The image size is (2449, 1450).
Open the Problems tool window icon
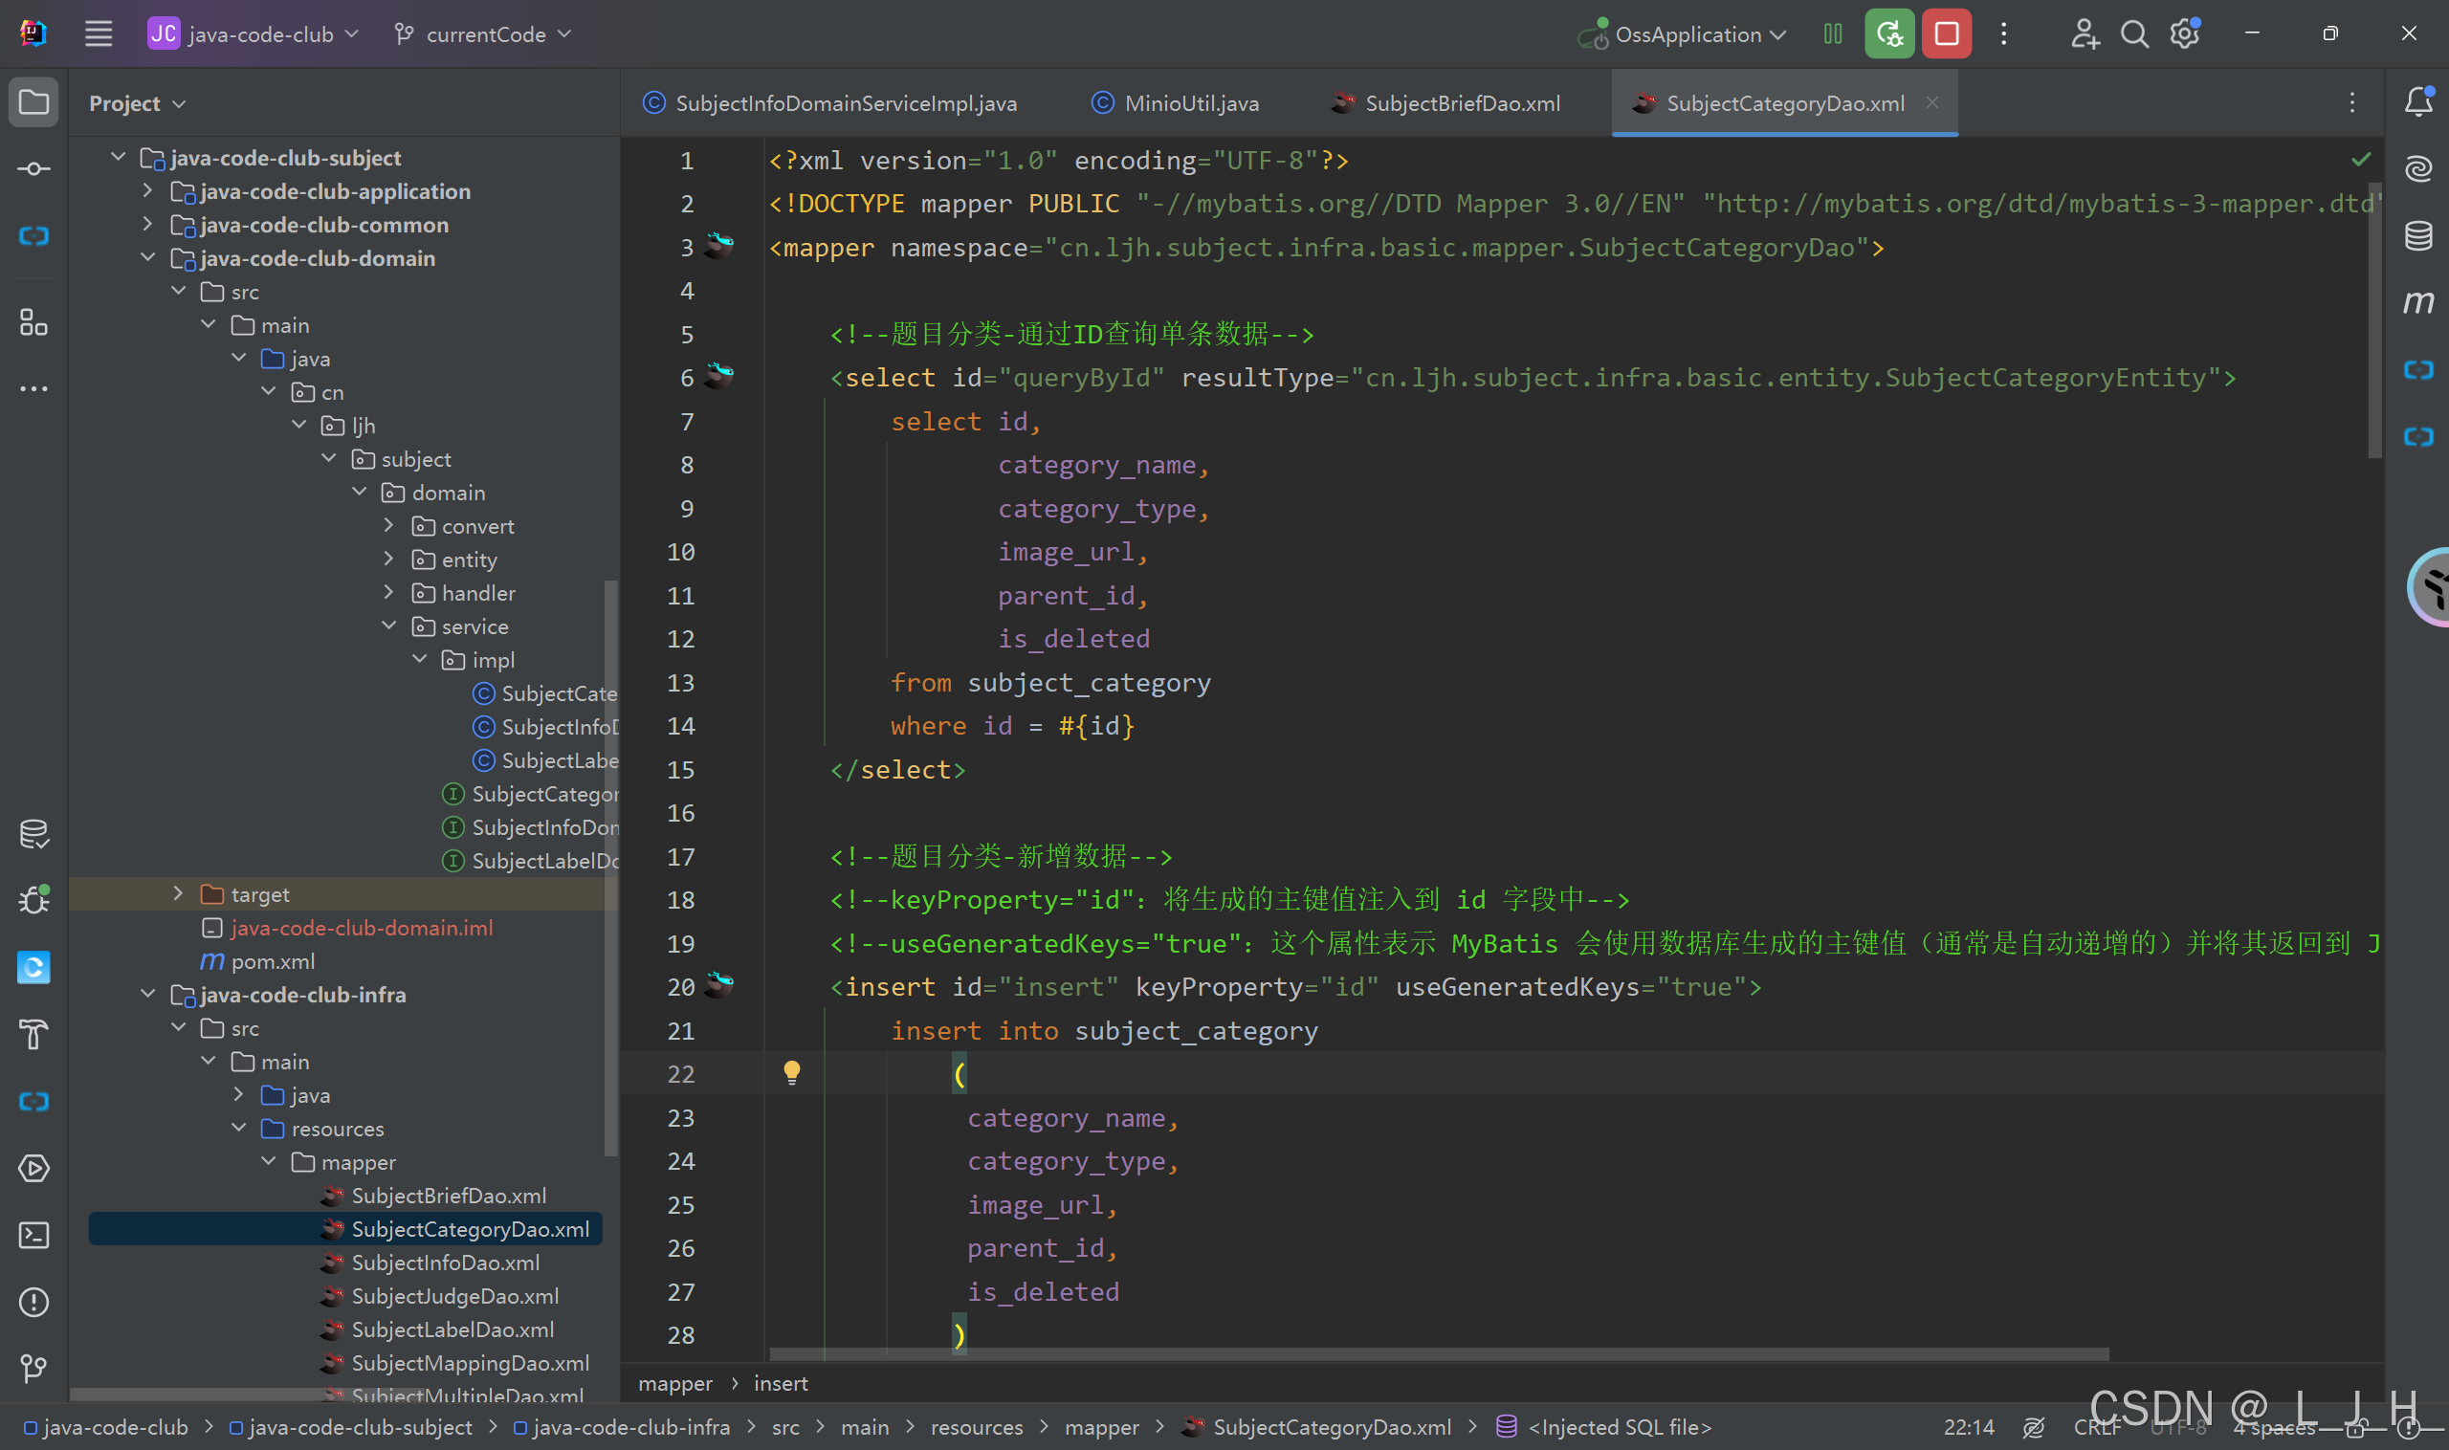click(34, 1302)
